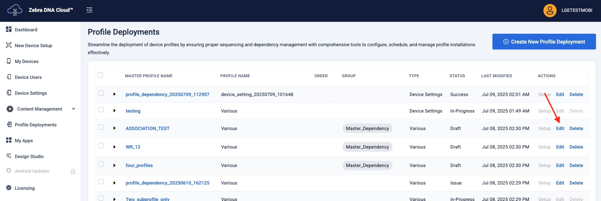Click the My Apps grid icon
The width and height of the screenshot is (601, 201).
click(x=9, y=140)
